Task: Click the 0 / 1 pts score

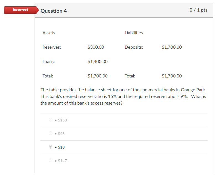Action: coord(198,10)
